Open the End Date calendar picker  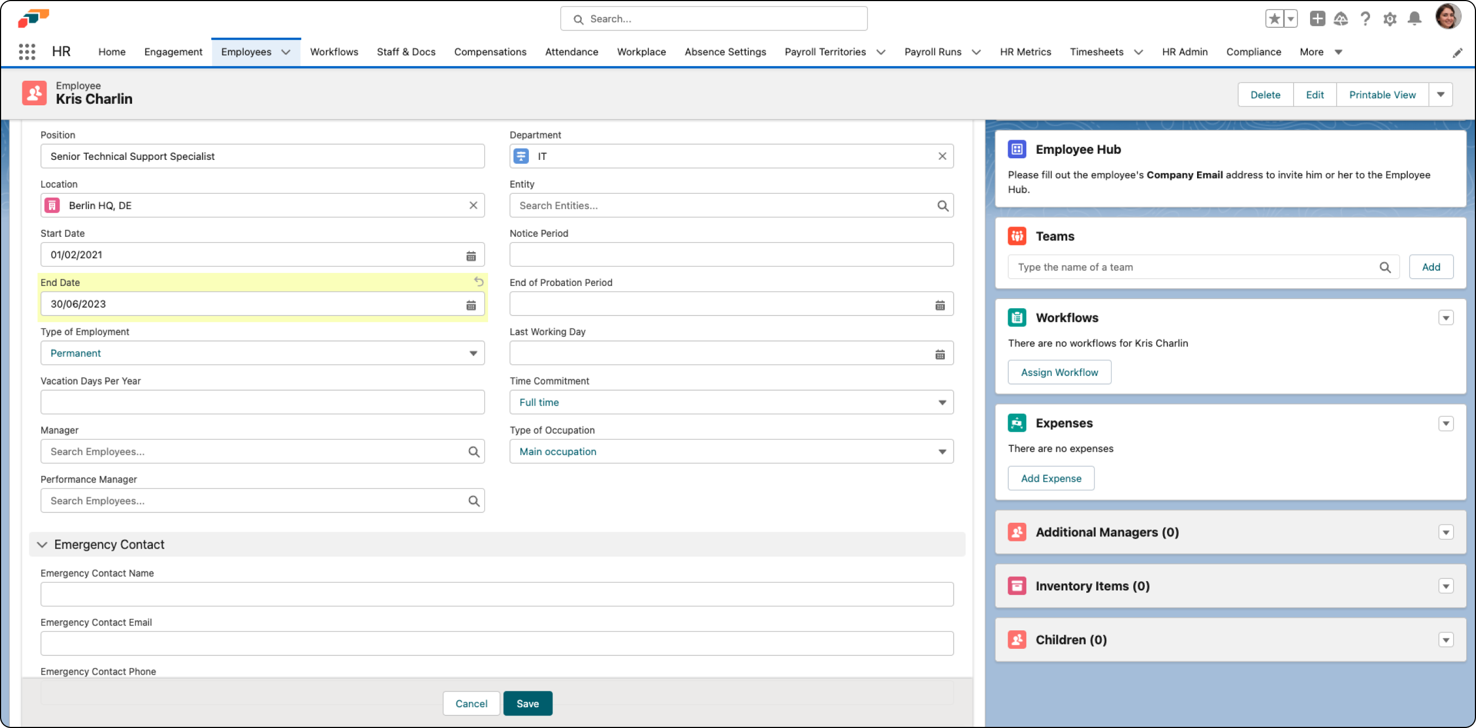(x=472, y=304)
